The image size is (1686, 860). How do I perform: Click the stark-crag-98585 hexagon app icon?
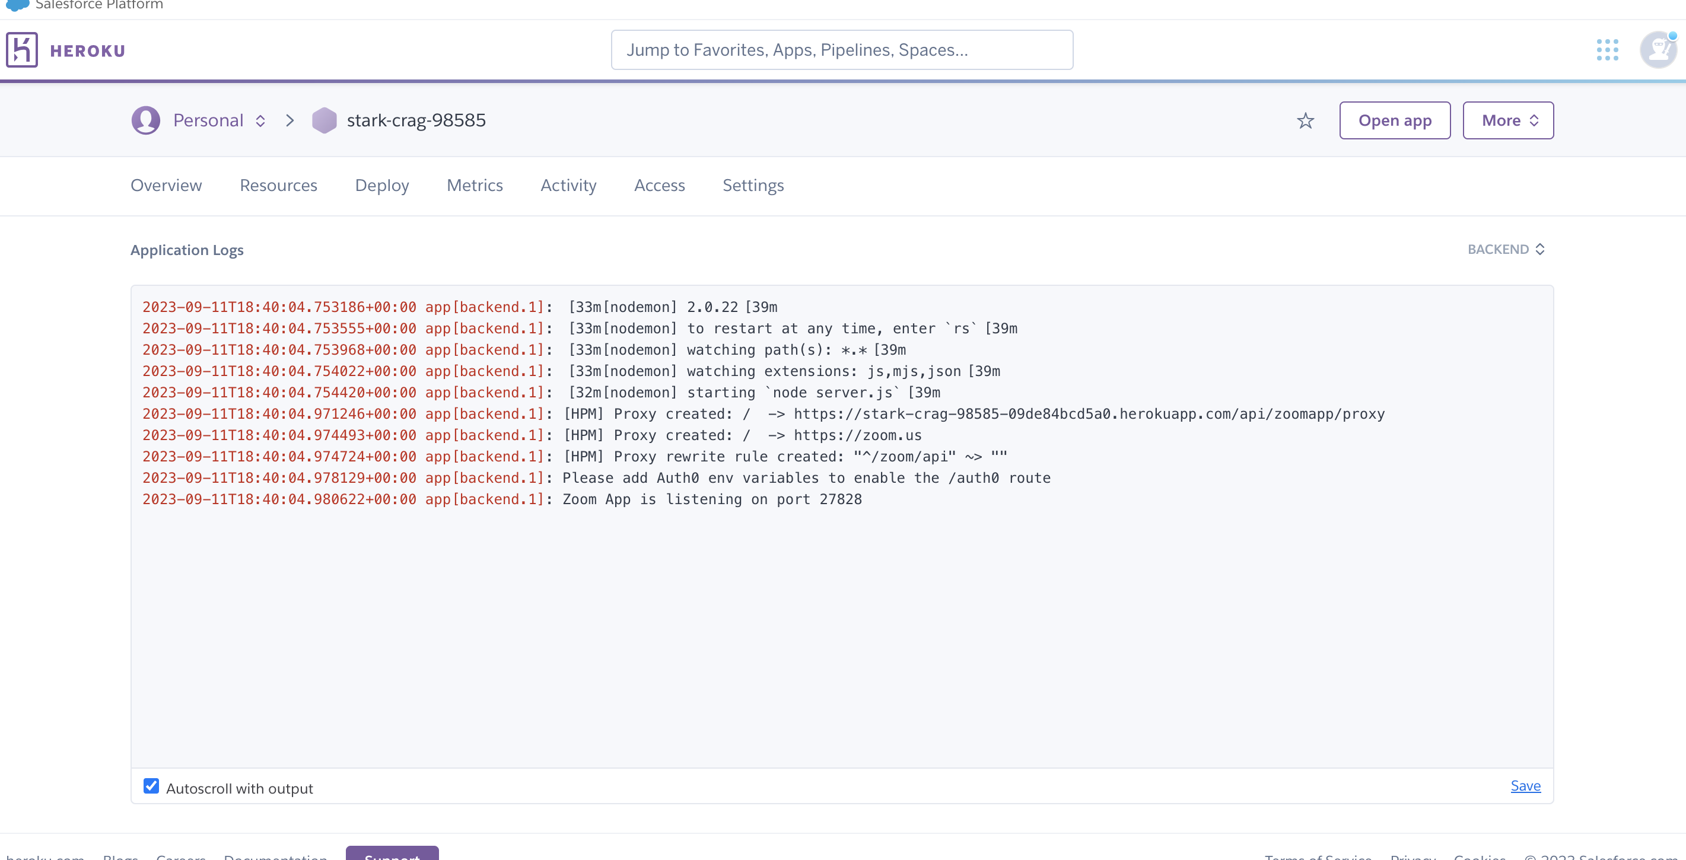(324, 120)
